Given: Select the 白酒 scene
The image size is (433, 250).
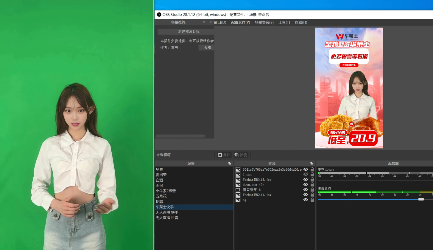Looking at the screenshot, I should pos(194,180).
